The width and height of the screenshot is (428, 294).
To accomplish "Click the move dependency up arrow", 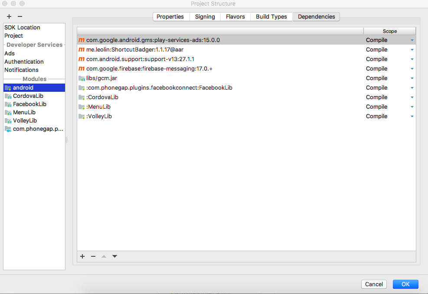I will click(x=104, y=256).
